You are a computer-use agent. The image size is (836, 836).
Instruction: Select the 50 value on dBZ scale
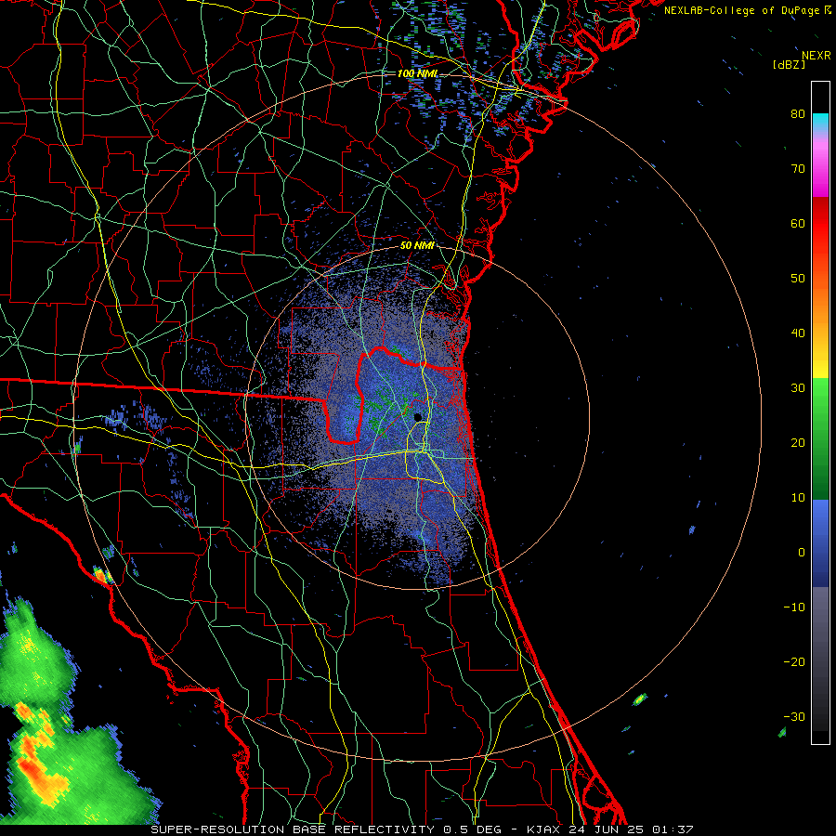[x=798, y=279]
